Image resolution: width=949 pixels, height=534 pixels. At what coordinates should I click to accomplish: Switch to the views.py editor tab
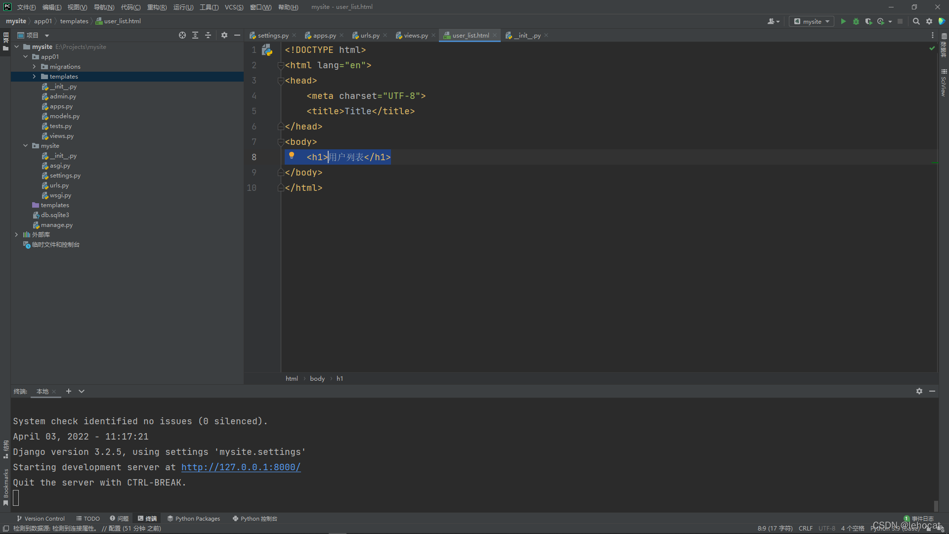pos(415,35)
